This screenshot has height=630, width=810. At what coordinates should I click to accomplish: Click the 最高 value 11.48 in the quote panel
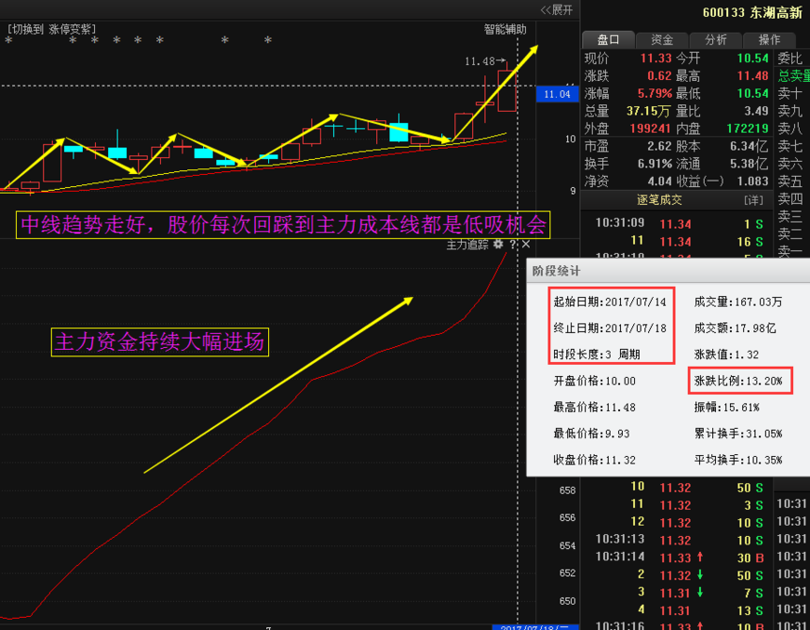pos(752,76)
